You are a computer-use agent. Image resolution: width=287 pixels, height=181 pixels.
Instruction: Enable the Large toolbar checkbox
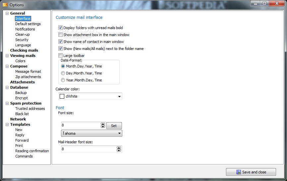click(x=60, y=55)
